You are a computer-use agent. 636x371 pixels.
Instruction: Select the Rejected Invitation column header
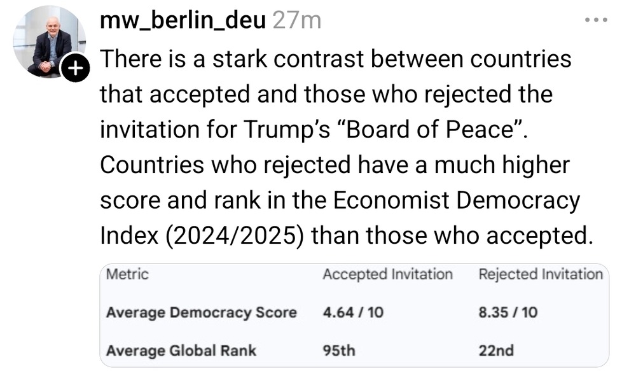click(x=540, y=274)
